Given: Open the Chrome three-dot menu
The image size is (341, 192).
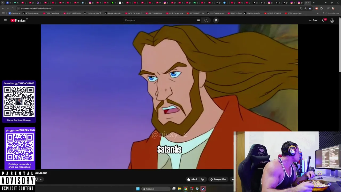Looking at the screenshot, I should click(338, 8).
